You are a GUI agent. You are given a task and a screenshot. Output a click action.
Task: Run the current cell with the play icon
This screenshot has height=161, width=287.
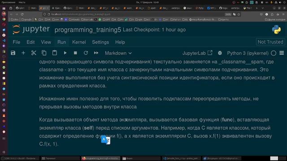click(x=65, y=53)
